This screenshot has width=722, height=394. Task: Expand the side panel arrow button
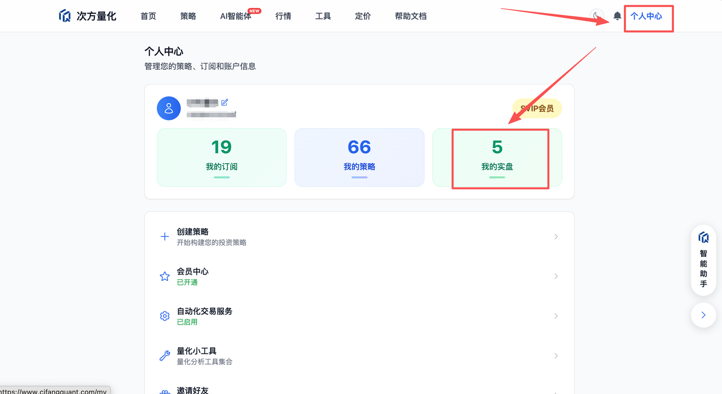coord(703,315)
